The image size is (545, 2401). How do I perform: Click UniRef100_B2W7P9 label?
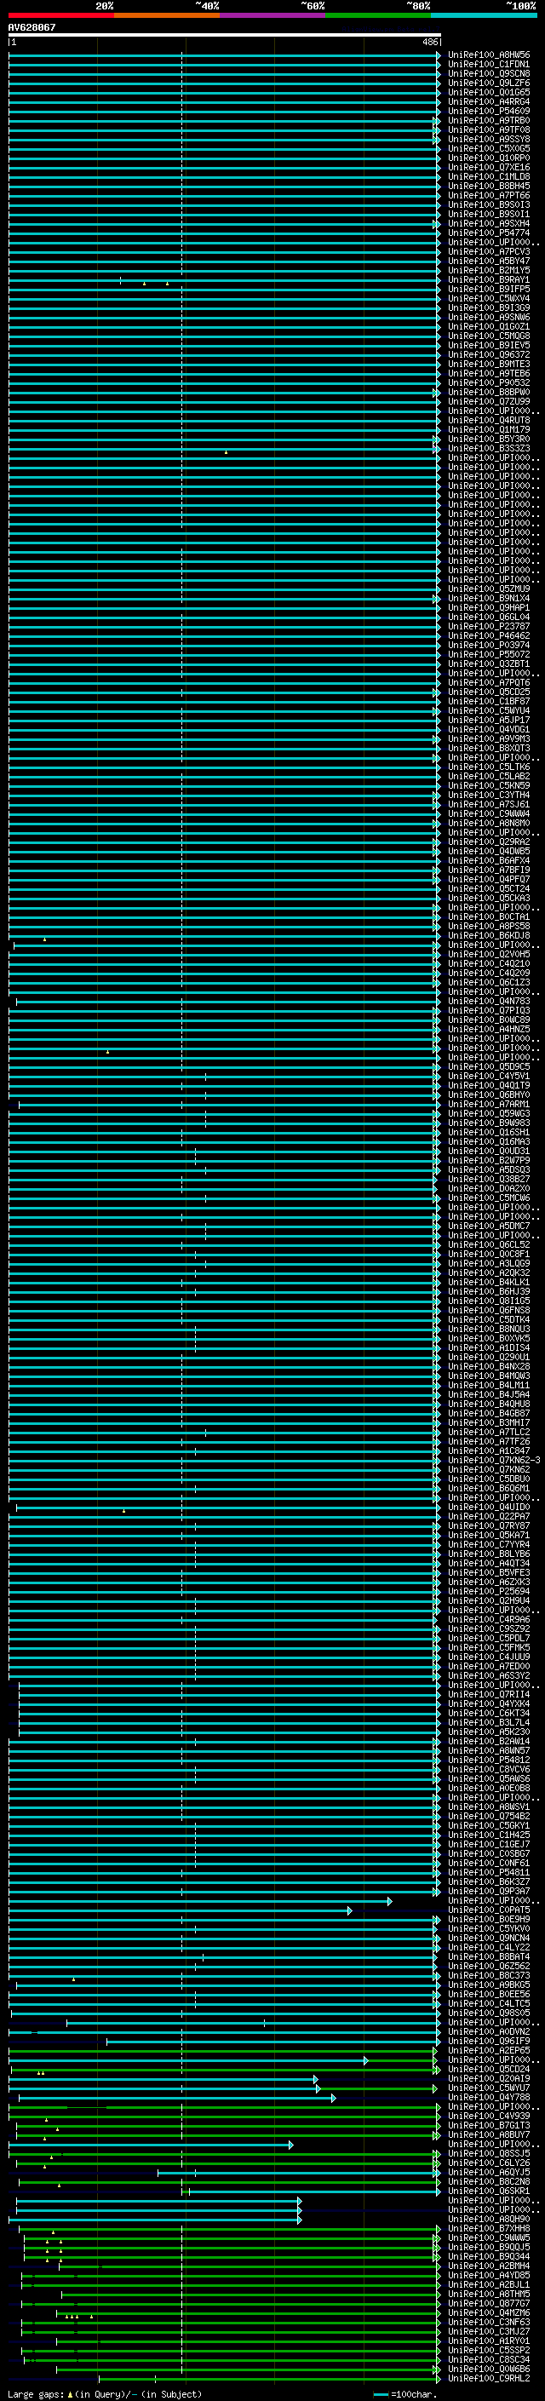pyautogui.click(x=489, y=1160)
